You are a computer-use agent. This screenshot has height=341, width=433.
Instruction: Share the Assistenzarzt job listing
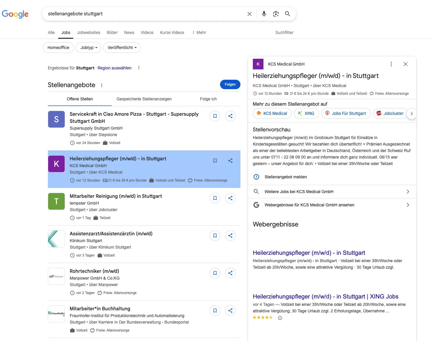pos(230,236)
